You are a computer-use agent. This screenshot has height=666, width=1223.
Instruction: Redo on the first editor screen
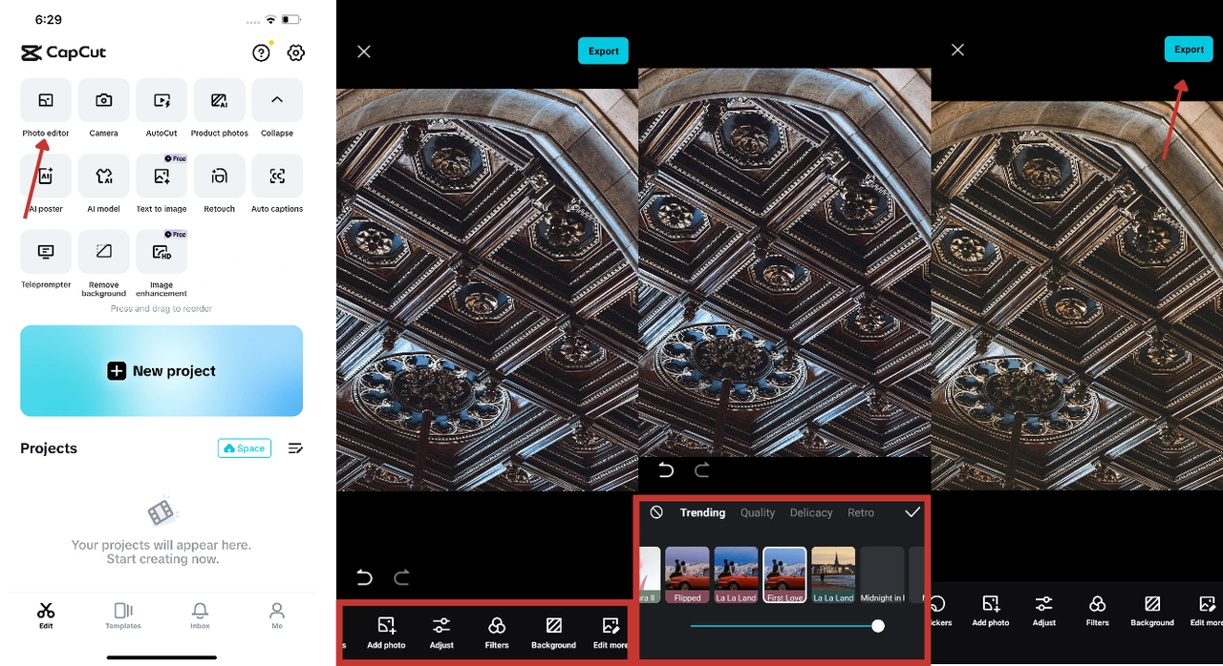(x=401, y=577)
